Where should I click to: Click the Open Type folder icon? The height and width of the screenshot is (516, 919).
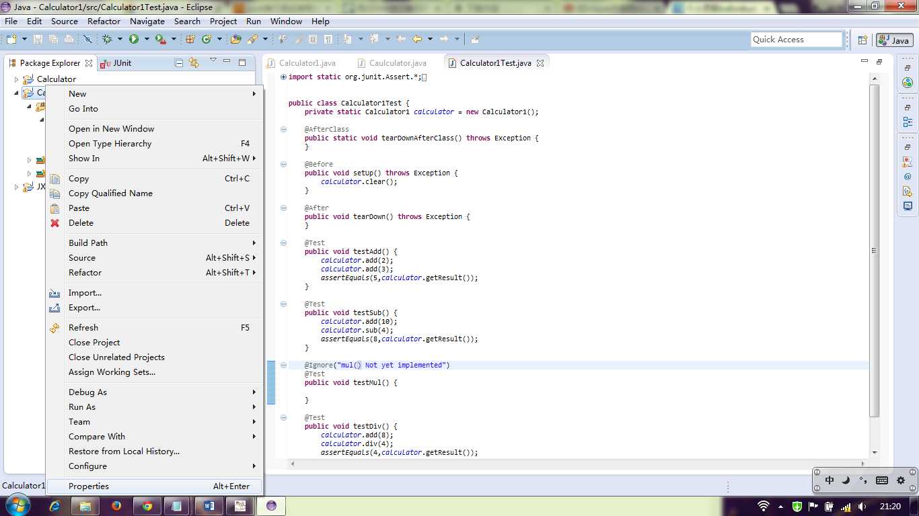click(x=236, y=40)
